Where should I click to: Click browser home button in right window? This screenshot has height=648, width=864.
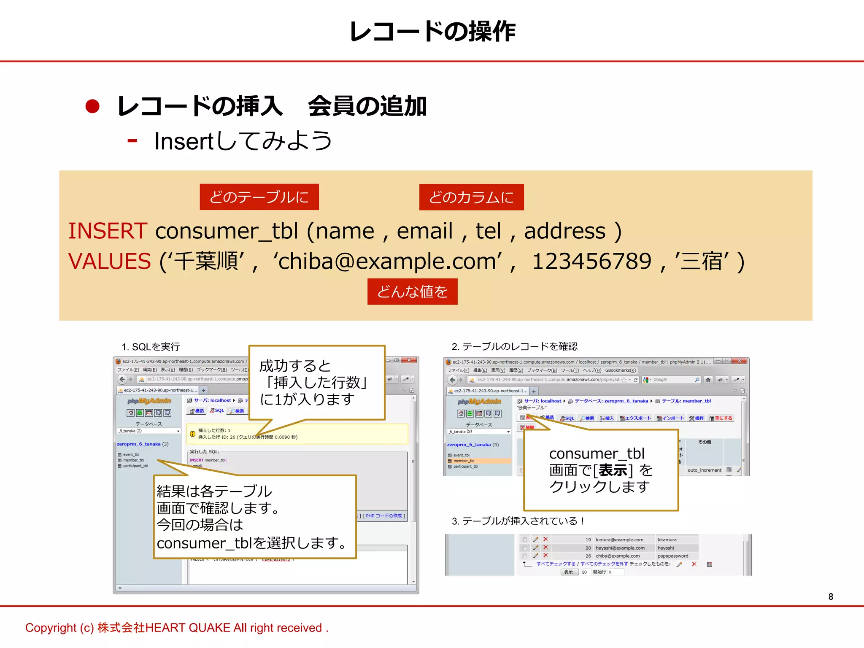pyautogui.click(x=708, y=380)
